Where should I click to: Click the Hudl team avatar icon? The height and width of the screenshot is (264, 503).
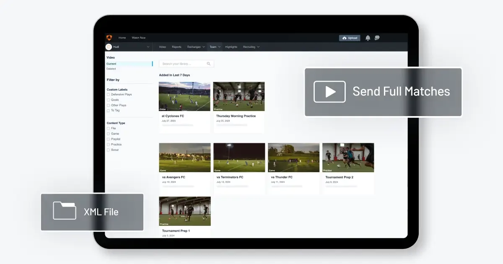coord(109,47)
